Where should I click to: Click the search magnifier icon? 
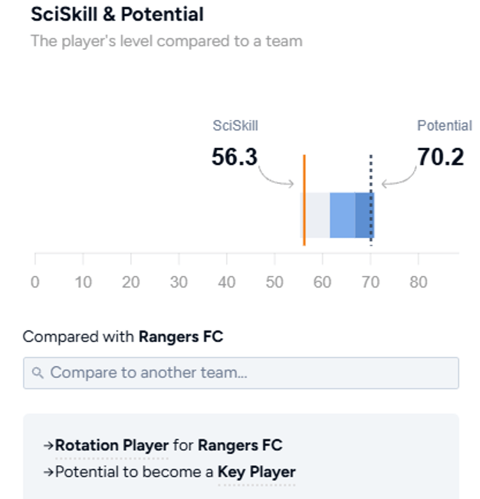pyautogui.click(x=38, y=373)
